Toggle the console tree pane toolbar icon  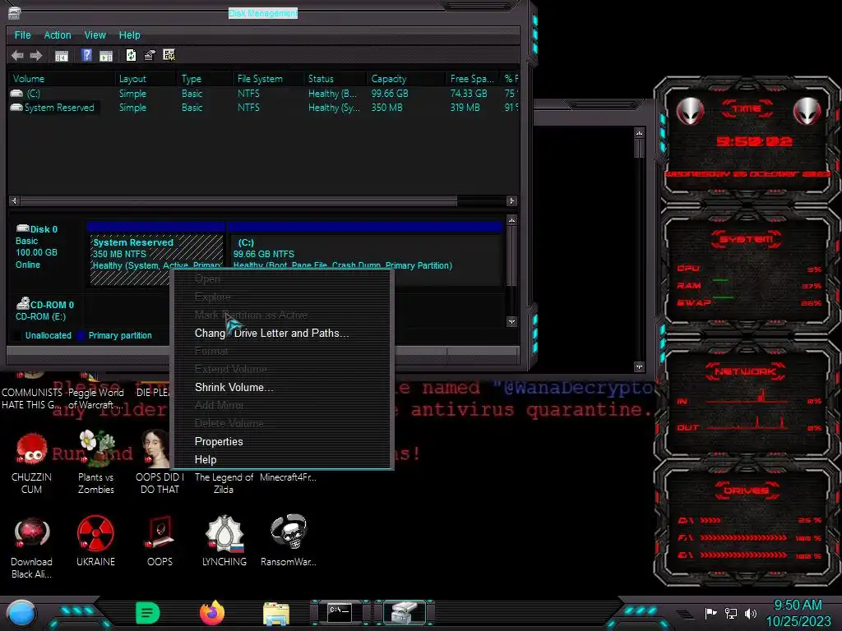point(62,55)
